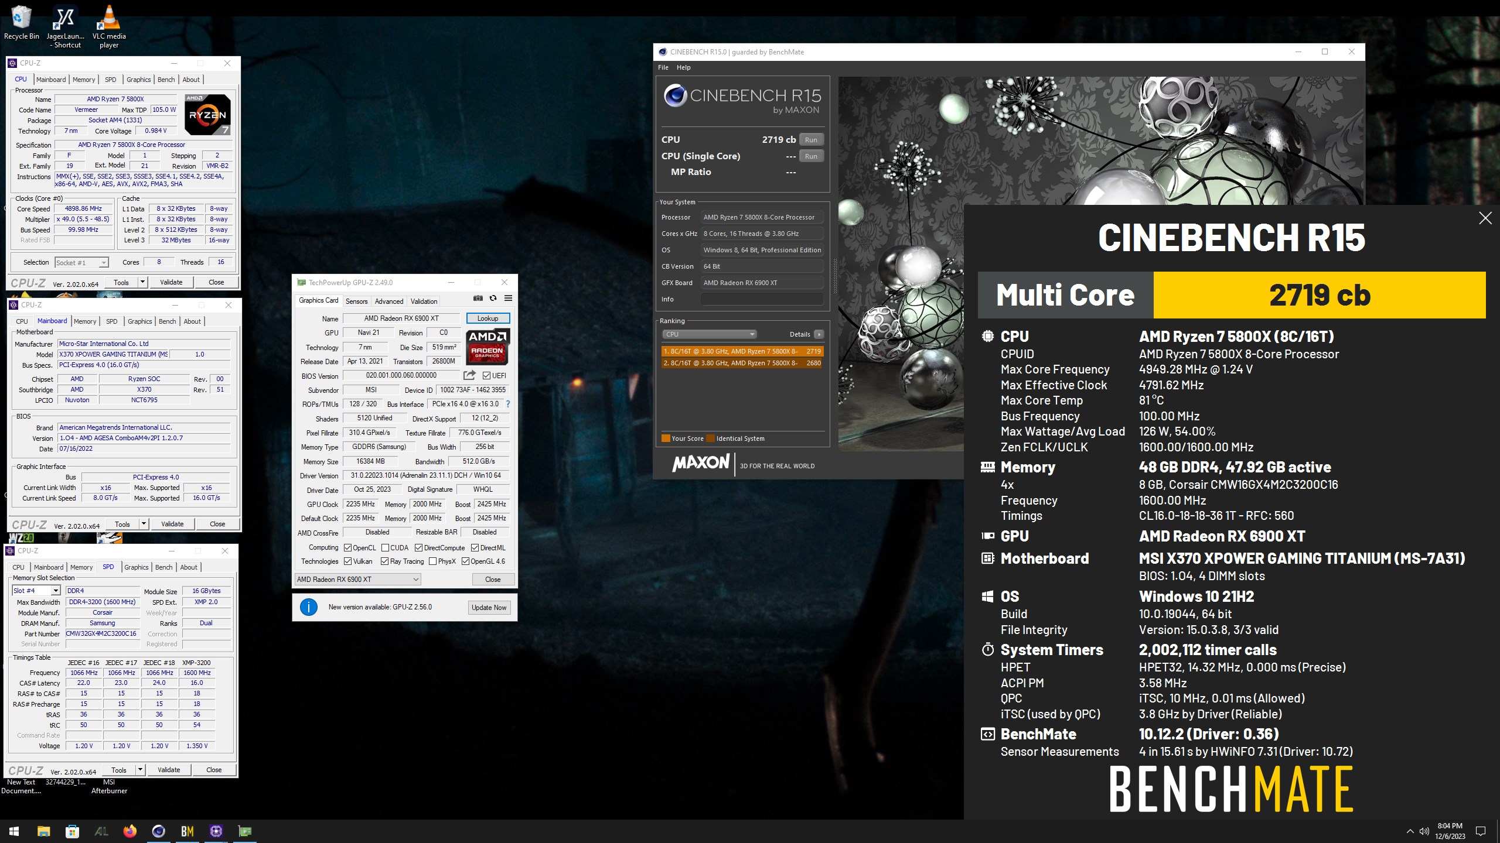Toggle the UEFI checkbox in GPU-Z

pos(486,375)
